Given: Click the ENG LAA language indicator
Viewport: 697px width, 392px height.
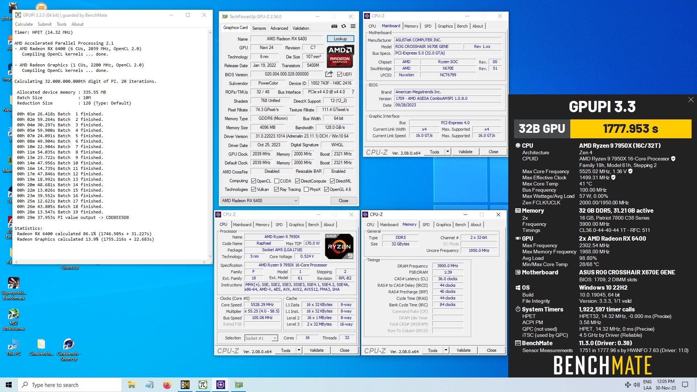Looking at the screenshot, I should point(647,385).
